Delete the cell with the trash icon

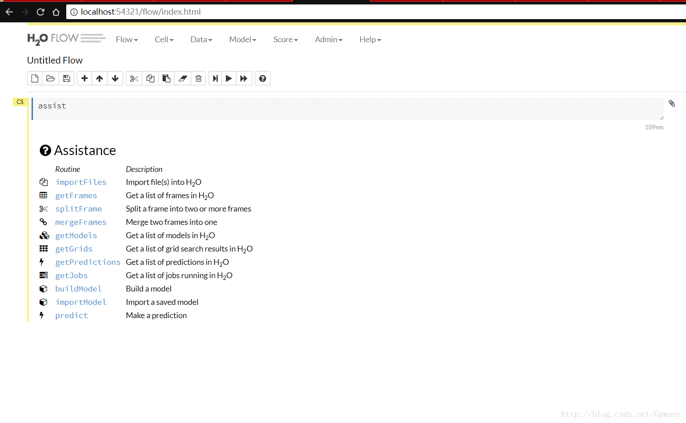pos(198,79)
